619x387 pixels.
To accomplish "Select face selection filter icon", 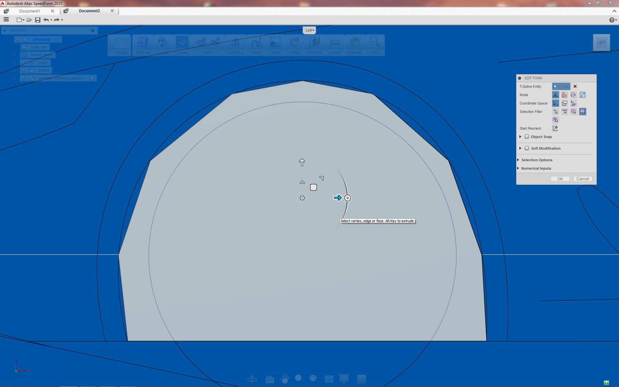I will pyautogui.click(x=574, y=112).
